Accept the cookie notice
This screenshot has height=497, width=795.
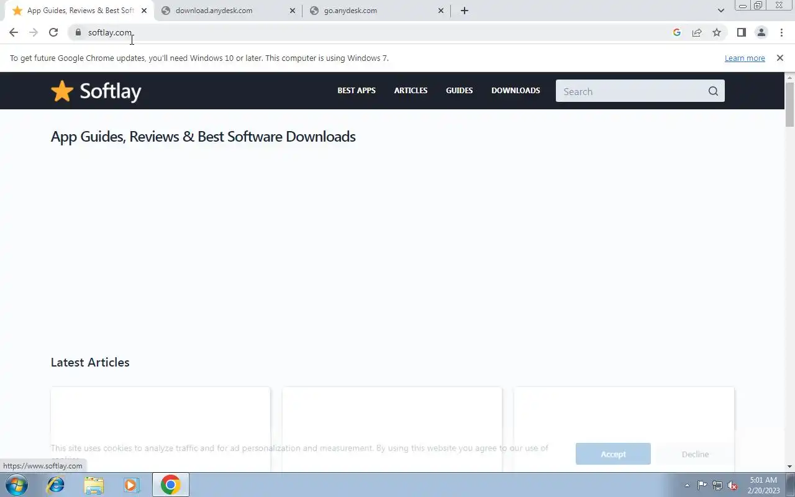613,454
